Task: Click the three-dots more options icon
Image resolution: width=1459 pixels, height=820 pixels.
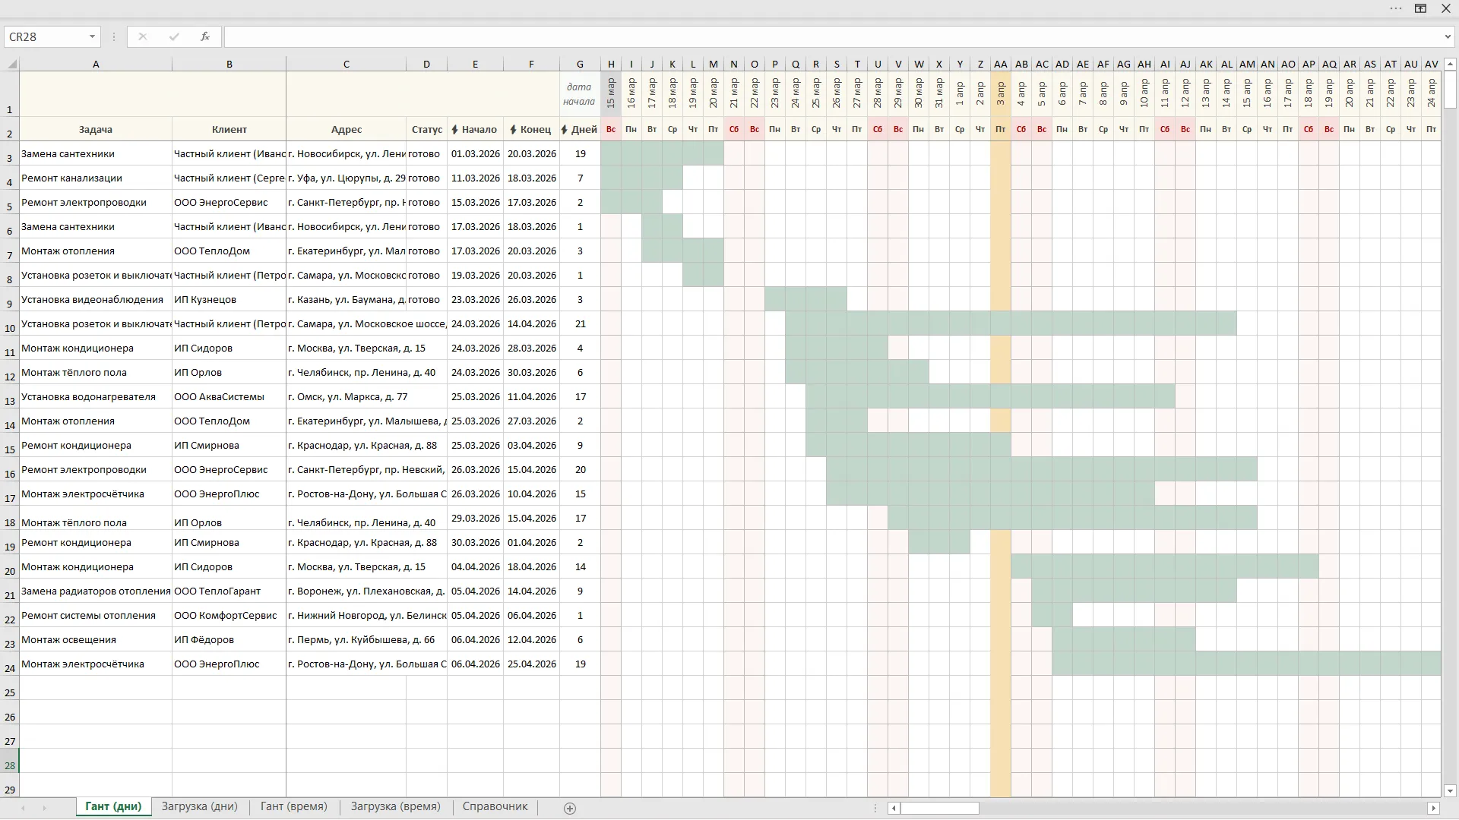Action: click(1396, 8)
